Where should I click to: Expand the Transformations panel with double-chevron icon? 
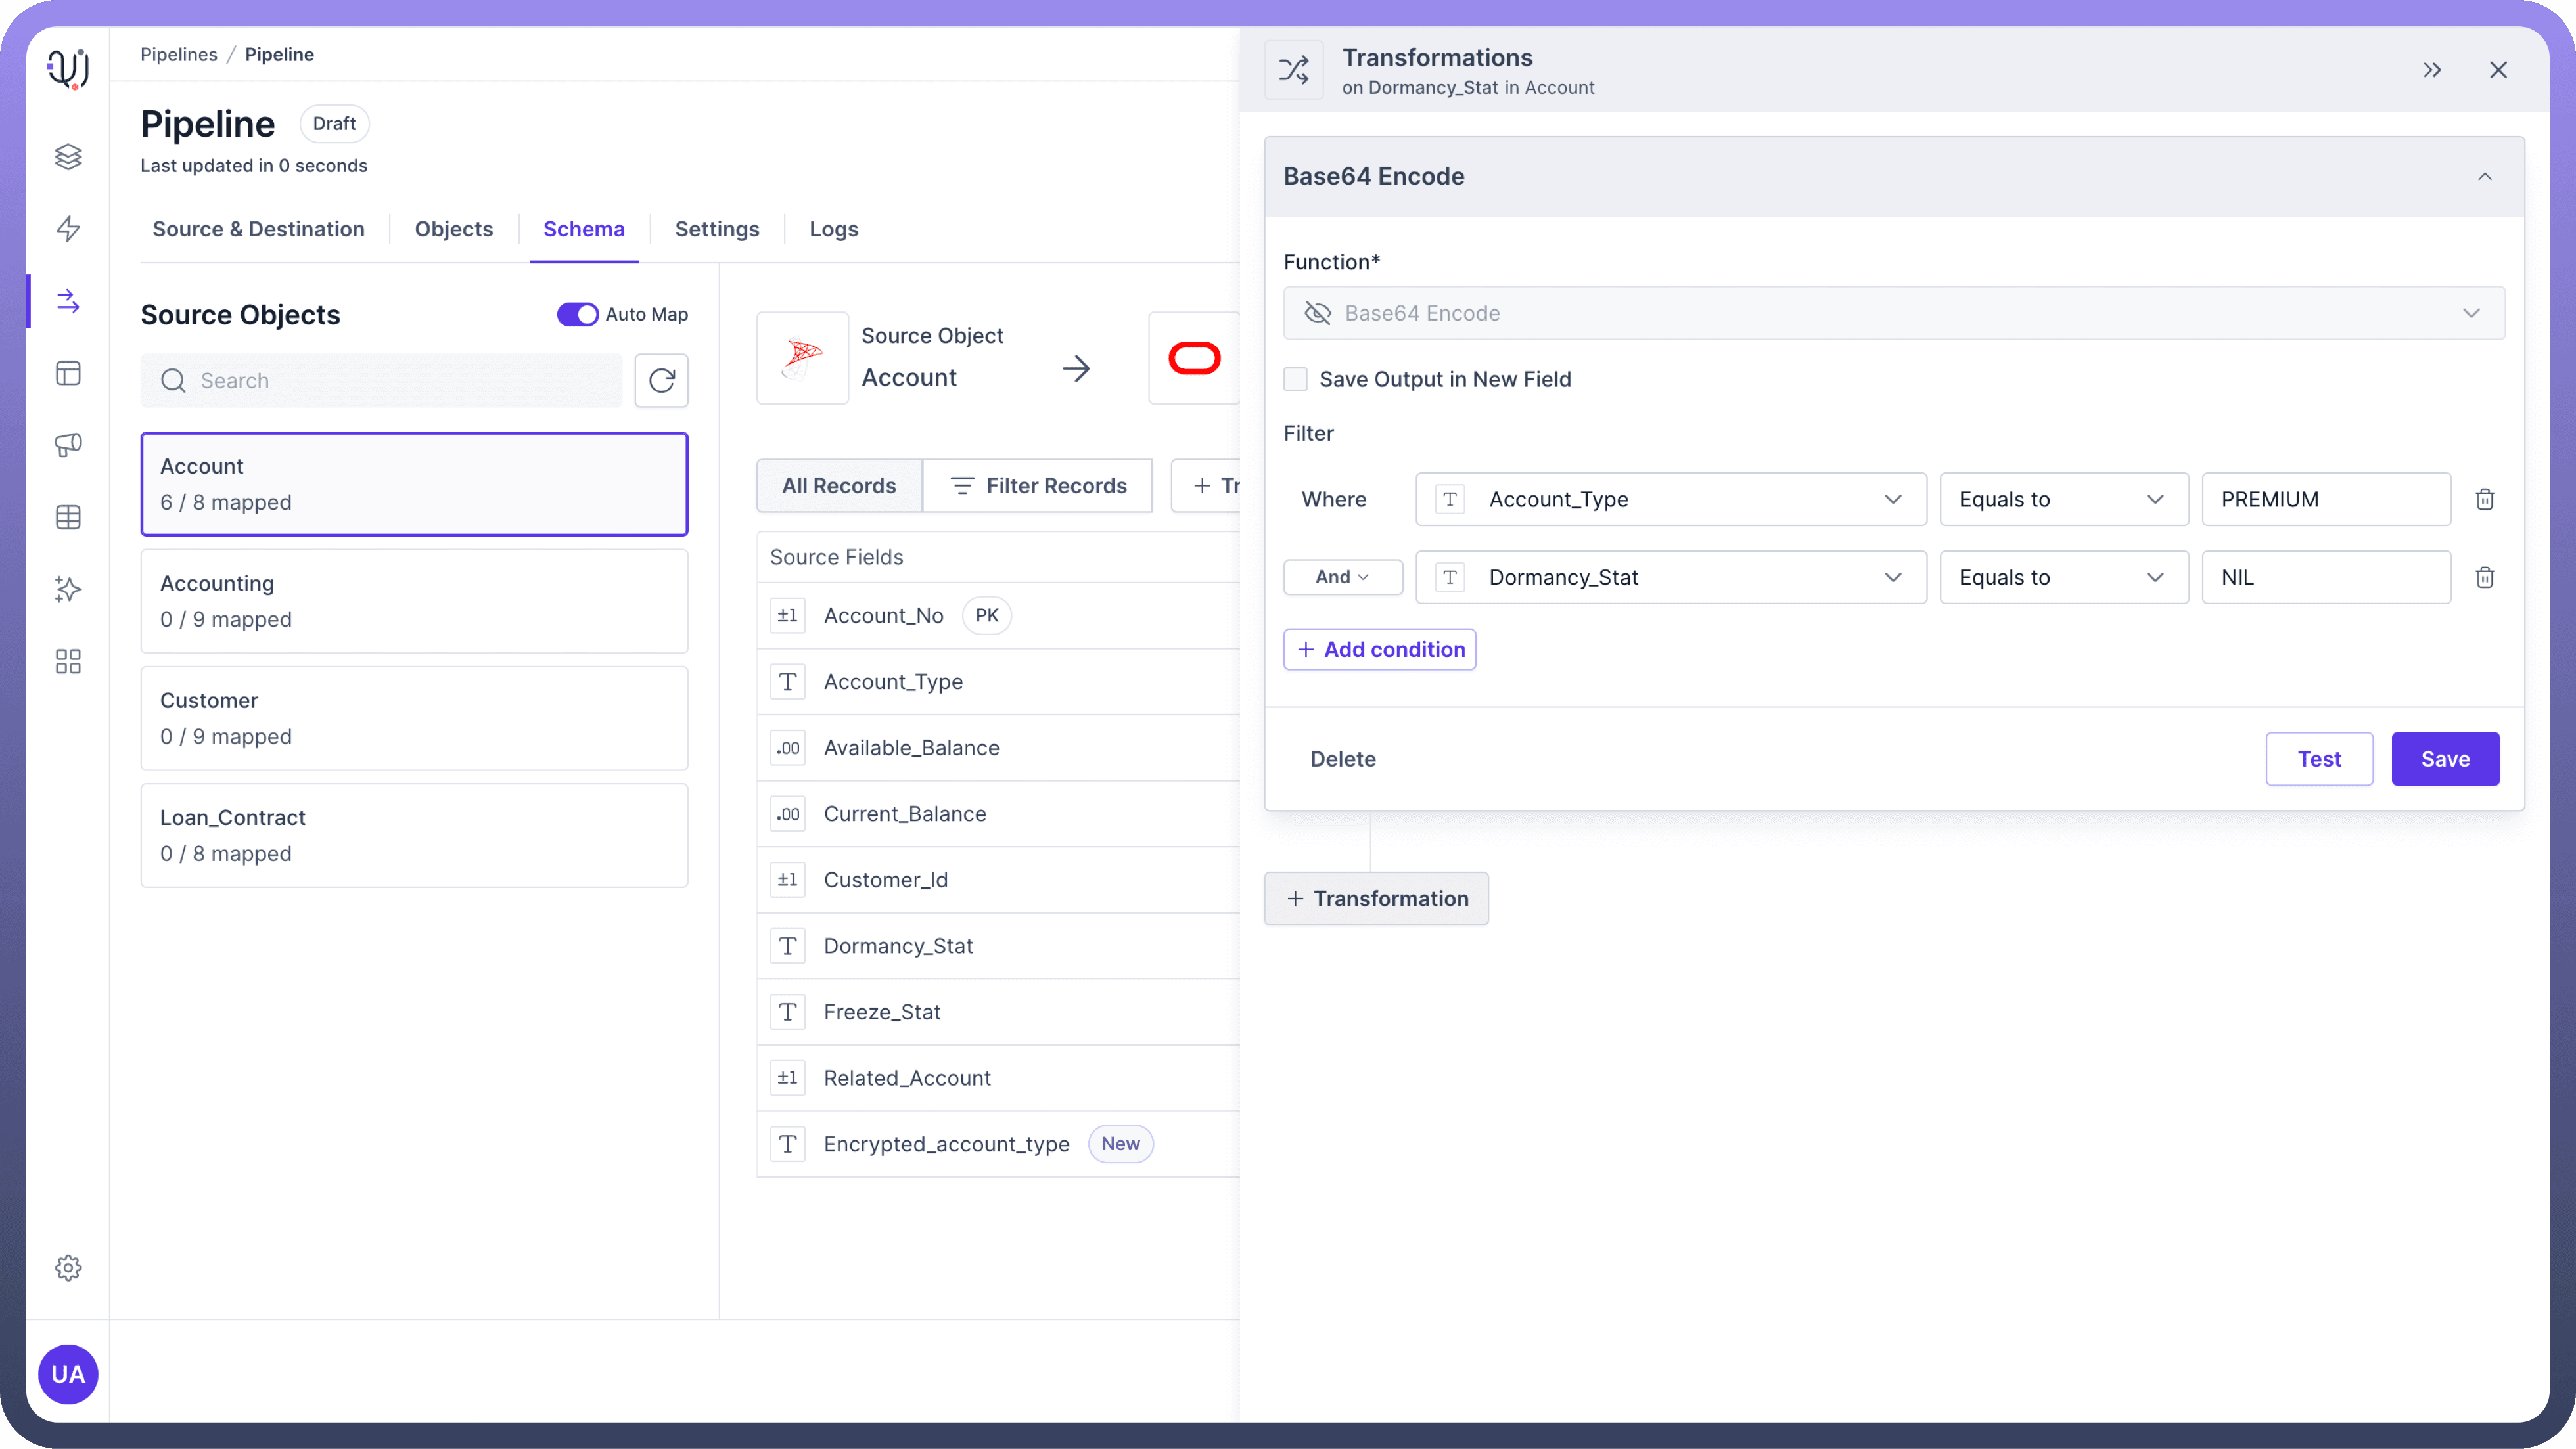[x=2432, y=70]
